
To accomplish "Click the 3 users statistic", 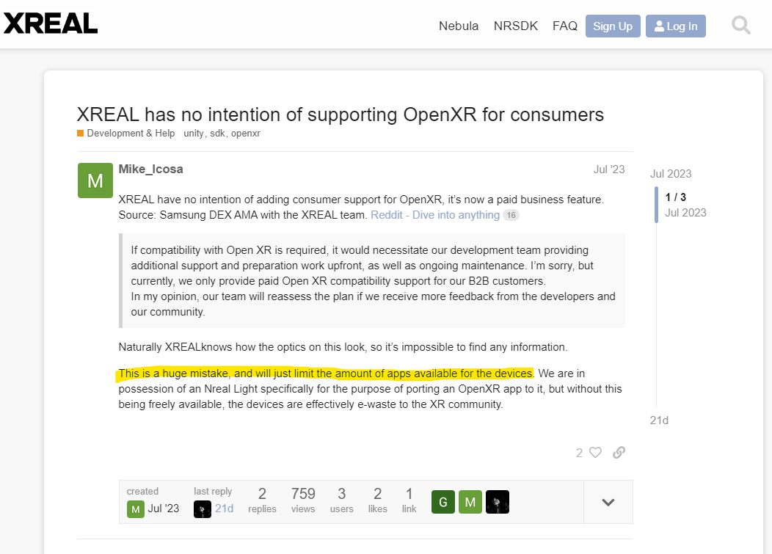I will coord(342,500).
